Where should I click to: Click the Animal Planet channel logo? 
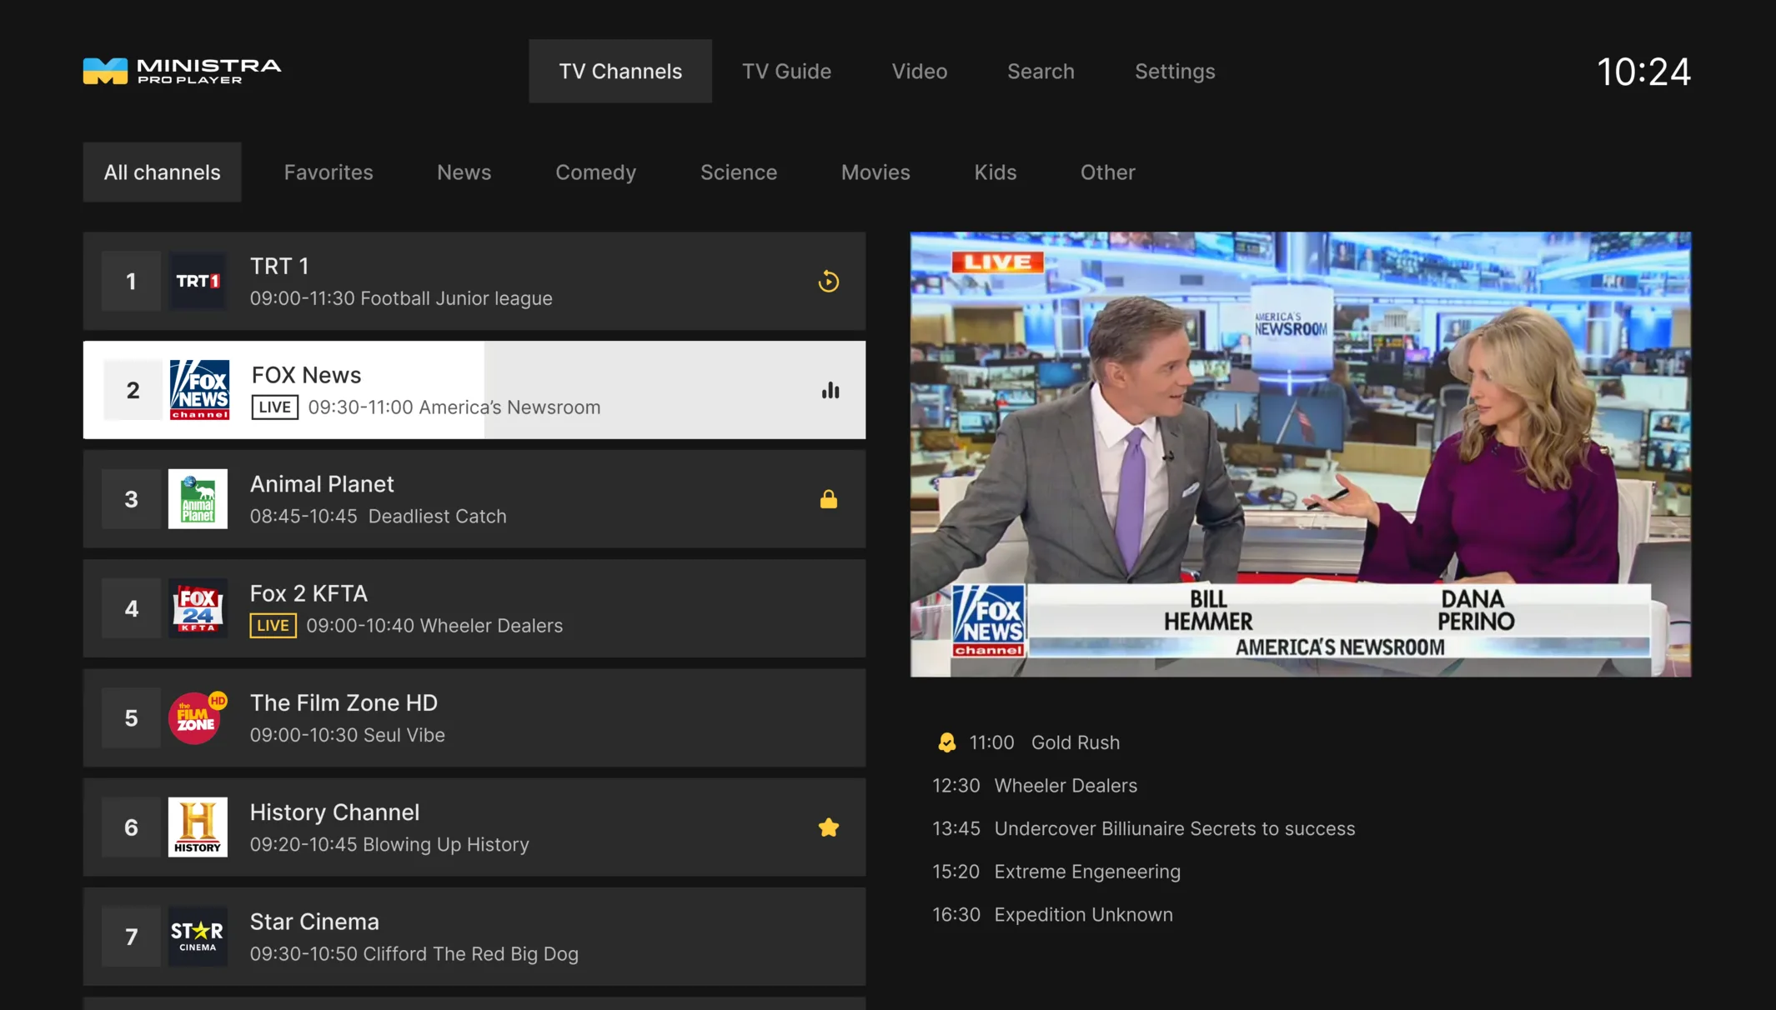point(198,499)
